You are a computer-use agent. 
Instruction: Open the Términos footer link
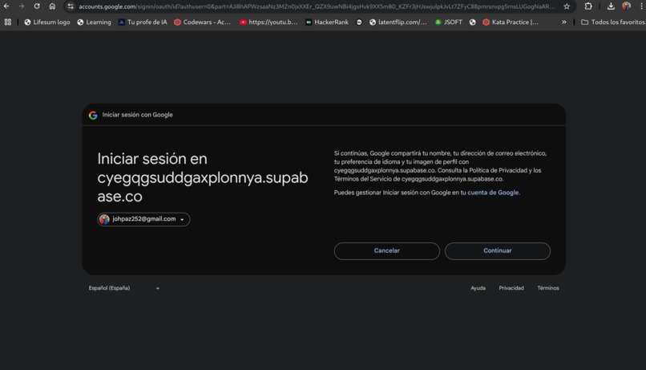(x=548, y=288)
